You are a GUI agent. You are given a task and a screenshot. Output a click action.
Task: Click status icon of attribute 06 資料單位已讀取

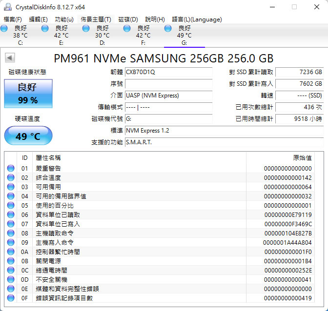[x=11, y=214]
